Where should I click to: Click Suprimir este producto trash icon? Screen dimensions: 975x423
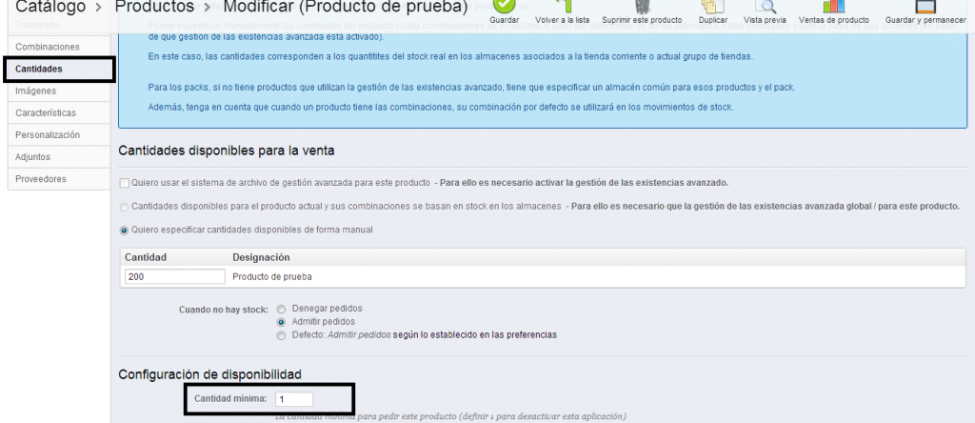tap(640, 7)
